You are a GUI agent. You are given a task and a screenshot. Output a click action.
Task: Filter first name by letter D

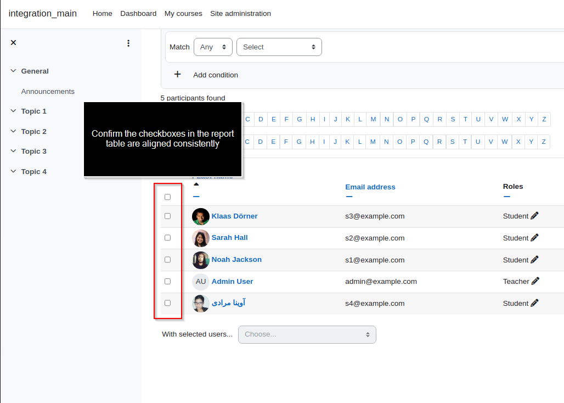(261, 119)
